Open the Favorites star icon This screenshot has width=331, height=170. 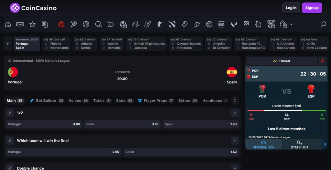pos(32,24)
